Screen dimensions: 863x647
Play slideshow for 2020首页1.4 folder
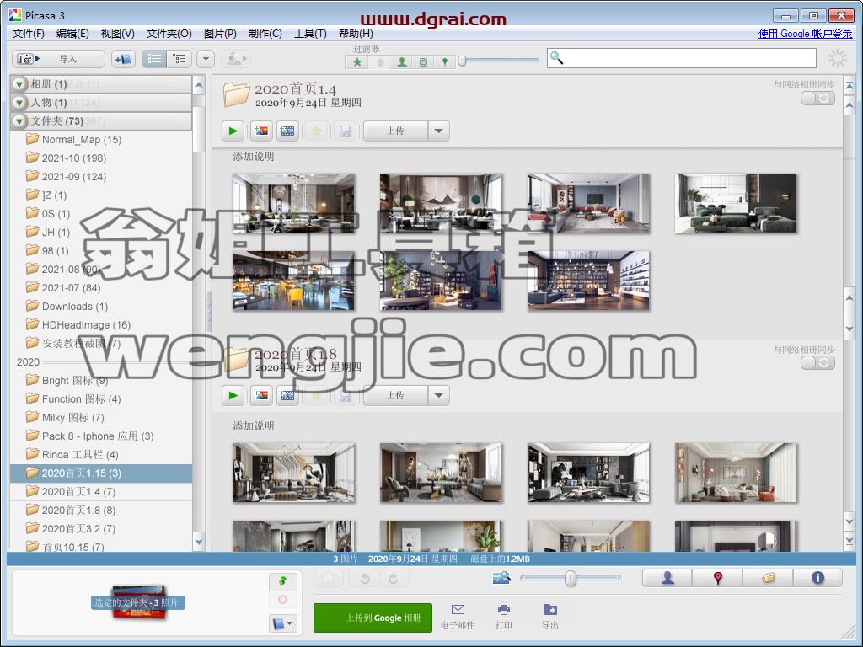233,131
